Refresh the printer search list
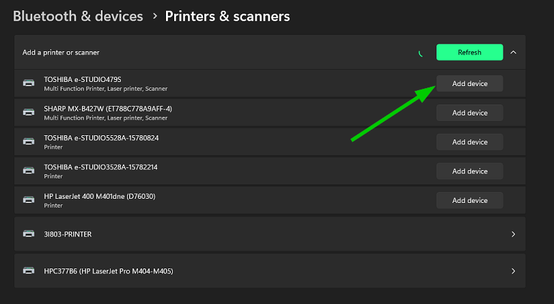The image size is (554, 304). pyautogui.click(x=469, y=53)
